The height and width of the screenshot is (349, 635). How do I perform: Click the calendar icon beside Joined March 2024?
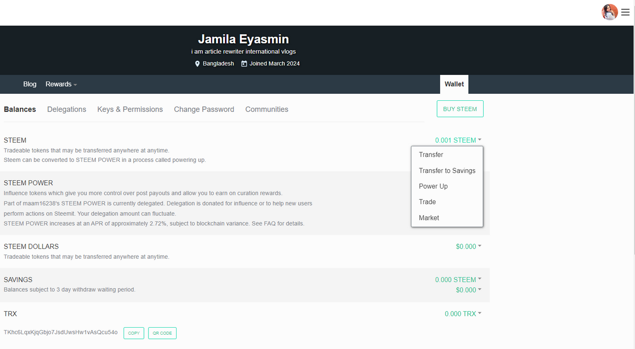(x=244, y=64)
